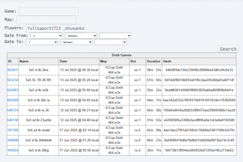This screenshot has width=243, height=162.
Task: Click date '17 Jun 2025 @ 00:50 local'
Action: point(79,150)
